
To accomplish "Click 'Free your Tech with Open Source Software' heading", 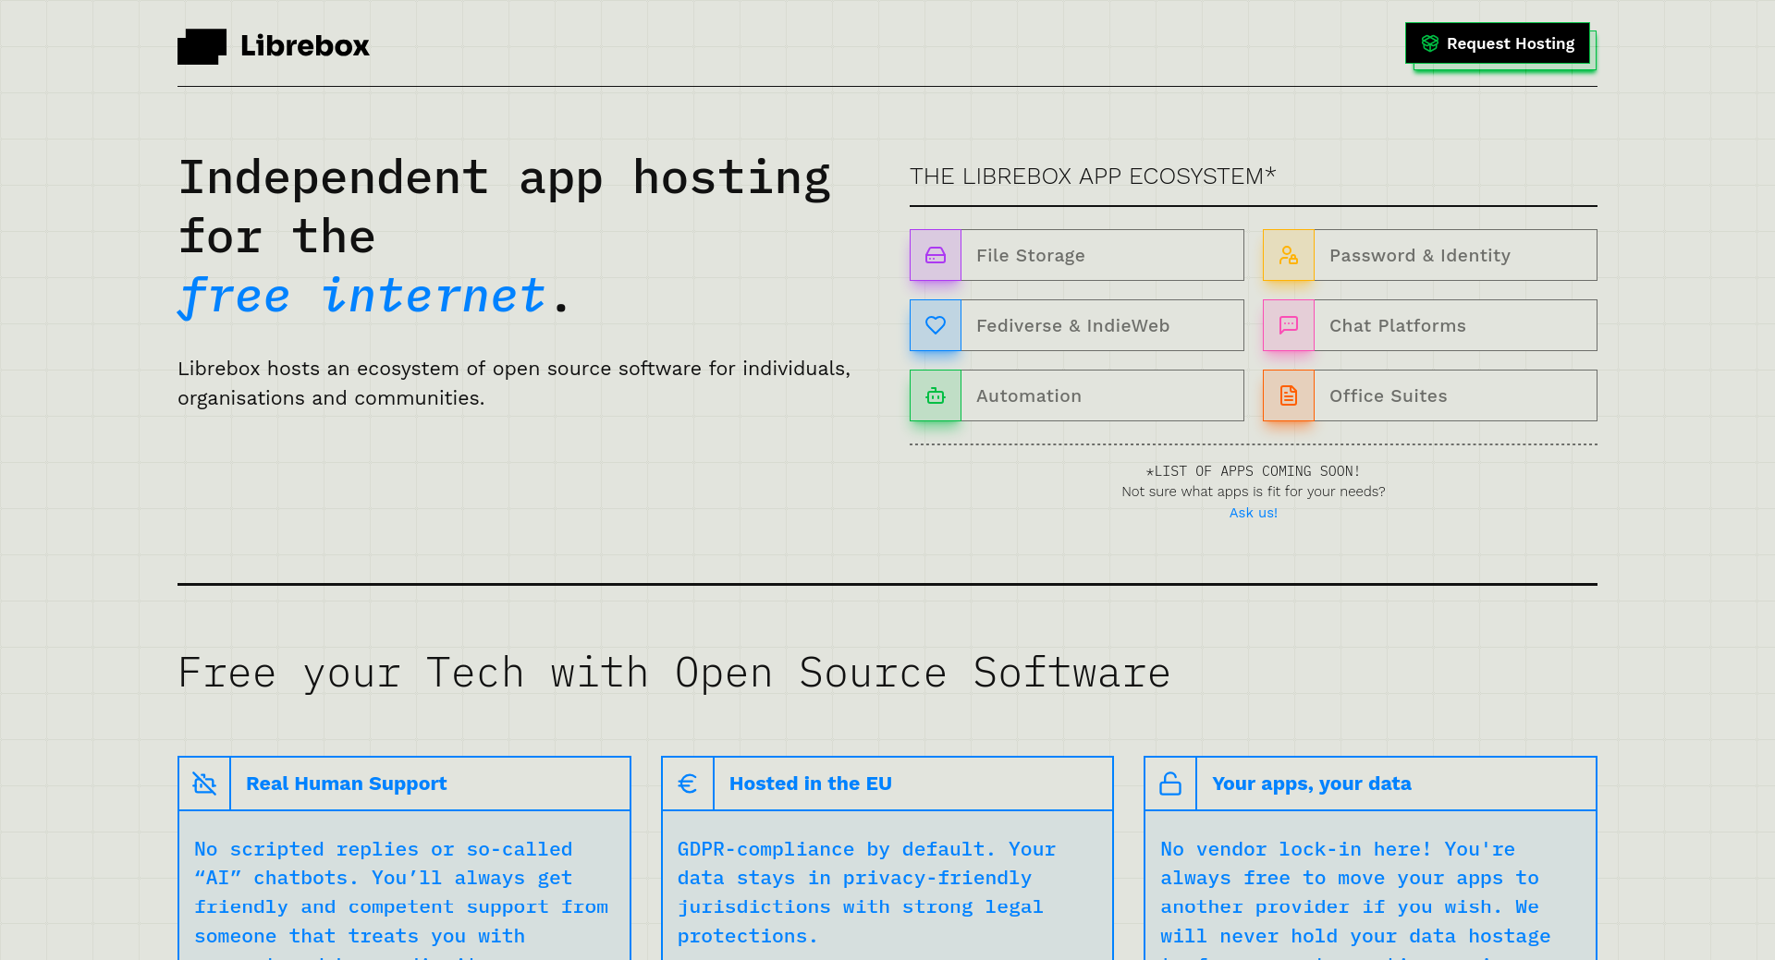I will click(674, 673).
